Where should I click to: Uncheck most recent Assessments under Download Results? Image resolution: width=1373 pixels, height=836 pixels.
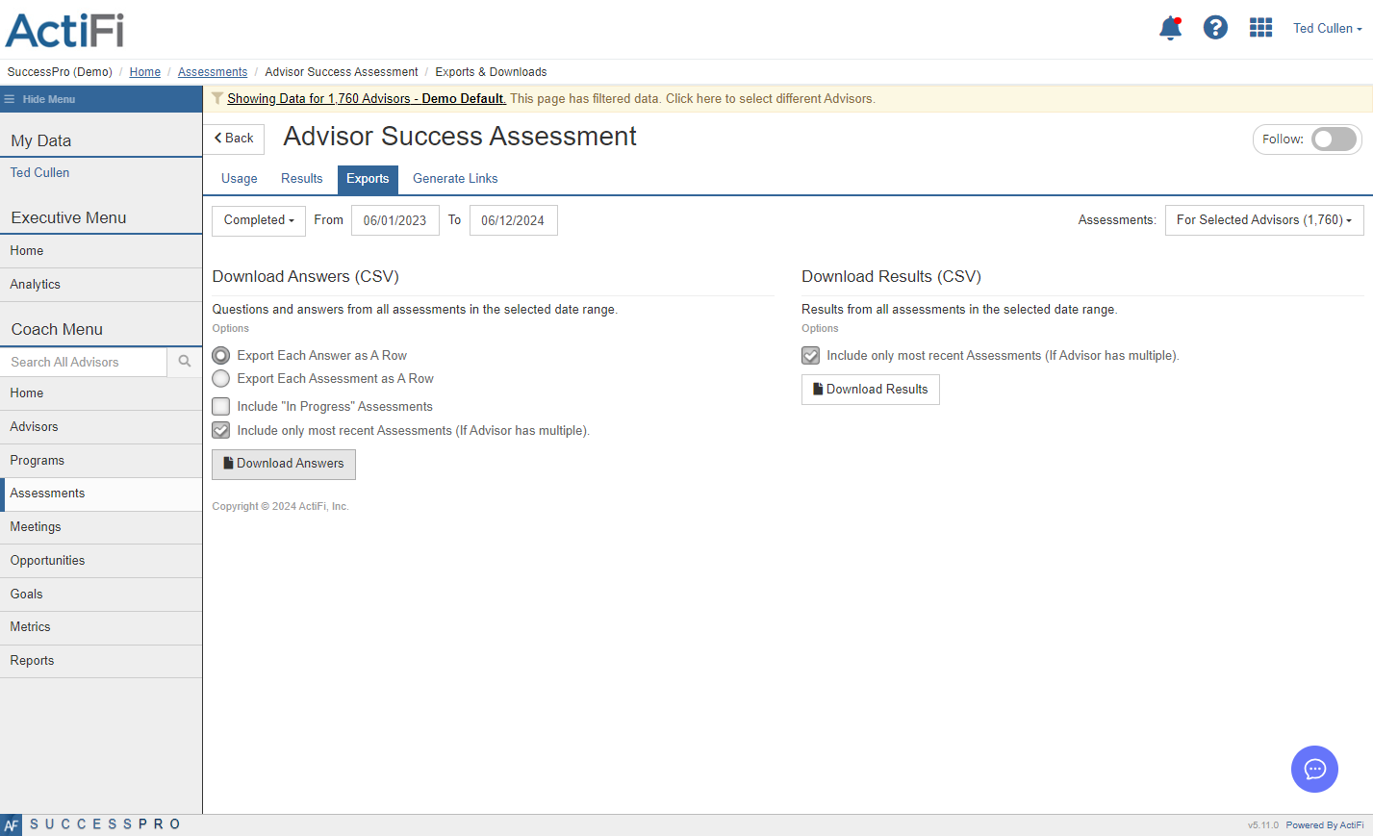pos(811,356)
